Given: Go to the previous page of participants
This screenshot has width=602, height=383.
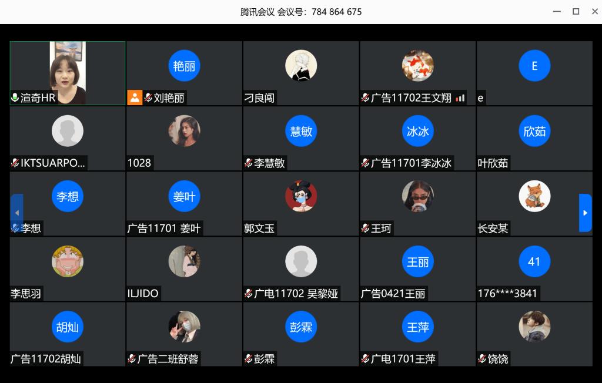Looking at the screenshot, I should click(16, 213).
